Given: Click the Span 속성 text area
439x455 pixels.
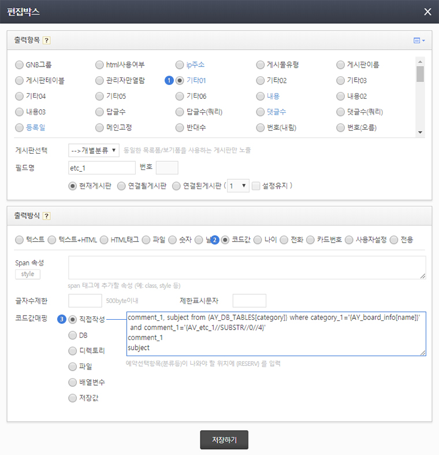Looking at the screenshot, I should [x=247, y=268].
